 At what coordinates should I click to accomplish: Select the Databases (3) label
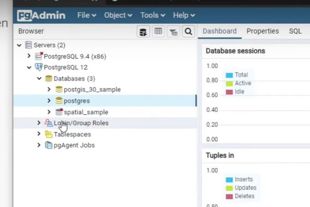pyautogui.click(x=74, y=79)
